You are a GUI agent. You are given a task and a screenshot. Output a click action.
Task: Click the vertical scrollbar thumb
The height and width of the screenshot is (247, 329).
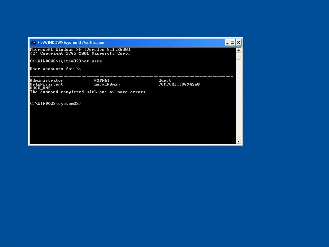tap(238, 57)
